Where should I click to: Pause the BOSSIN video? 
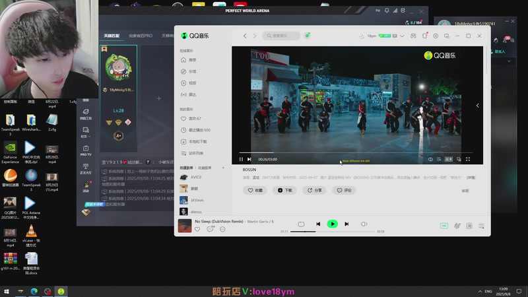(241, 159)
